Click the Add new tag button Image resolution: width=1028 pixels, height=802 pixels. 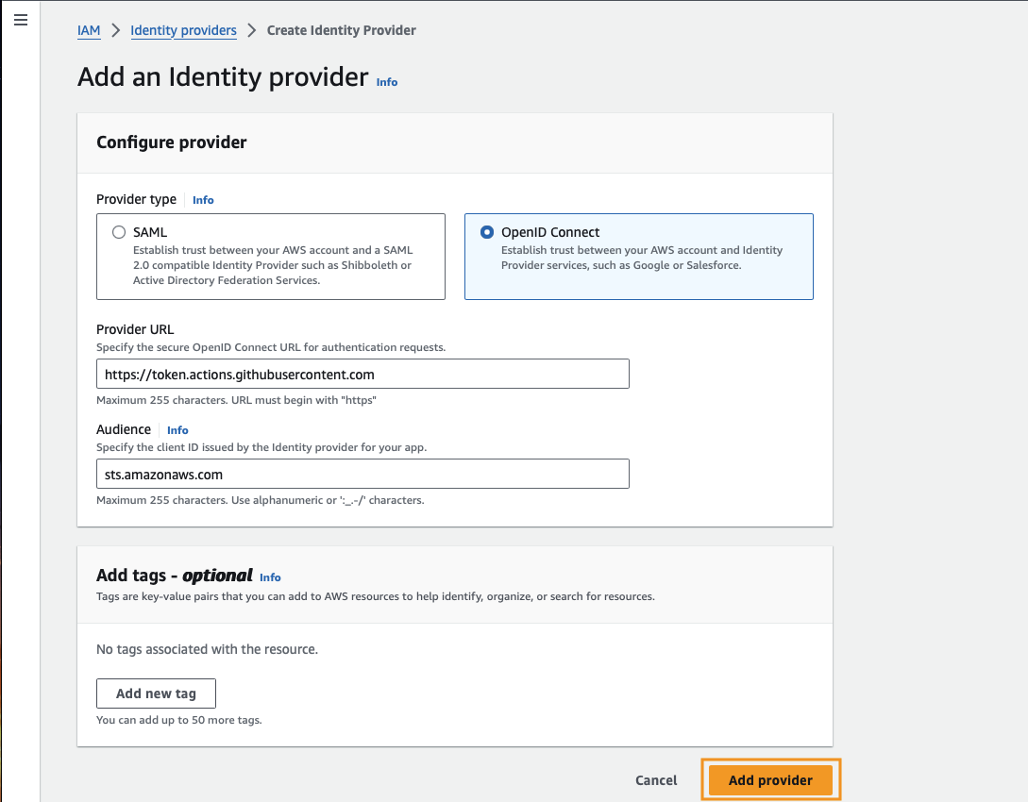pos(156,693)
